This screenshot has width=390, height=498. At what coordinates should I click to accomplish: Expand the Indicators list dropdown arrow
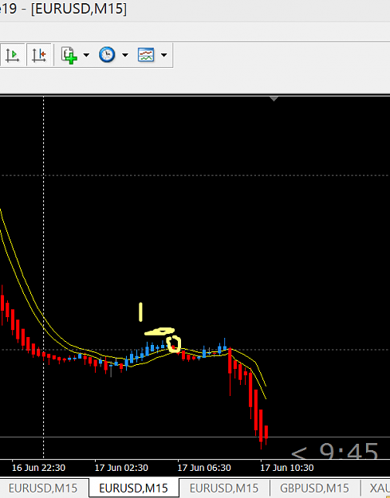click(x=86, y=55)
